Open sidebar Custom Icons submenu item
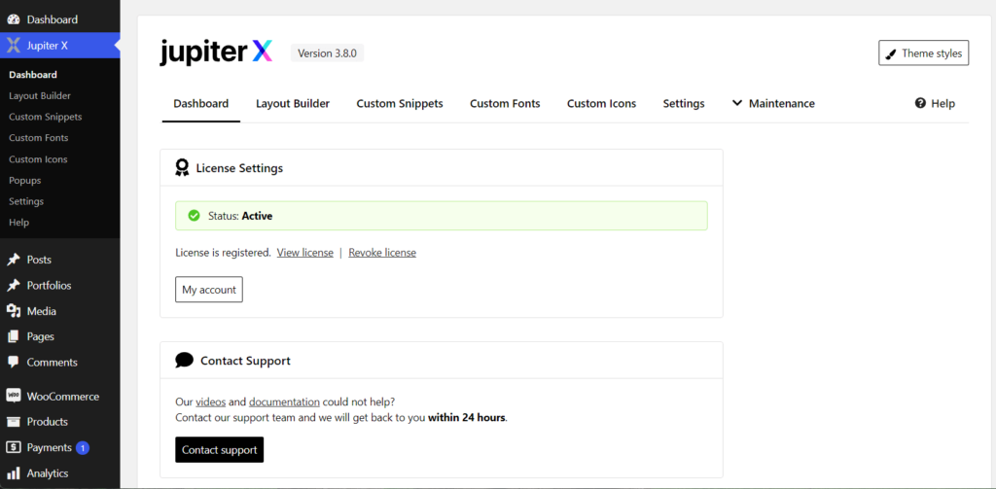The height and width of the screenshot is (489, 996). [38, 159]
